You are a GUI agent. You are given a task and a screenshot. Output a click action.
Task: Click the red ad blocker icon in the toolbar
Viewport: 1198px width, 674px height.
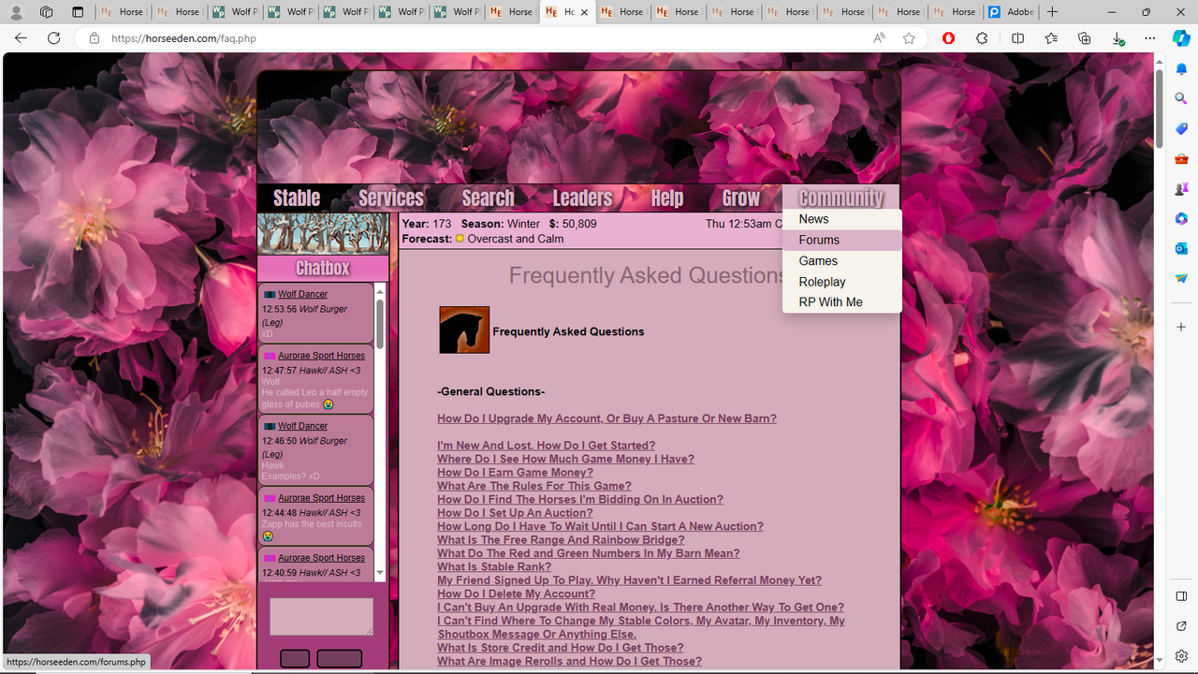click(x=948, y=38)
